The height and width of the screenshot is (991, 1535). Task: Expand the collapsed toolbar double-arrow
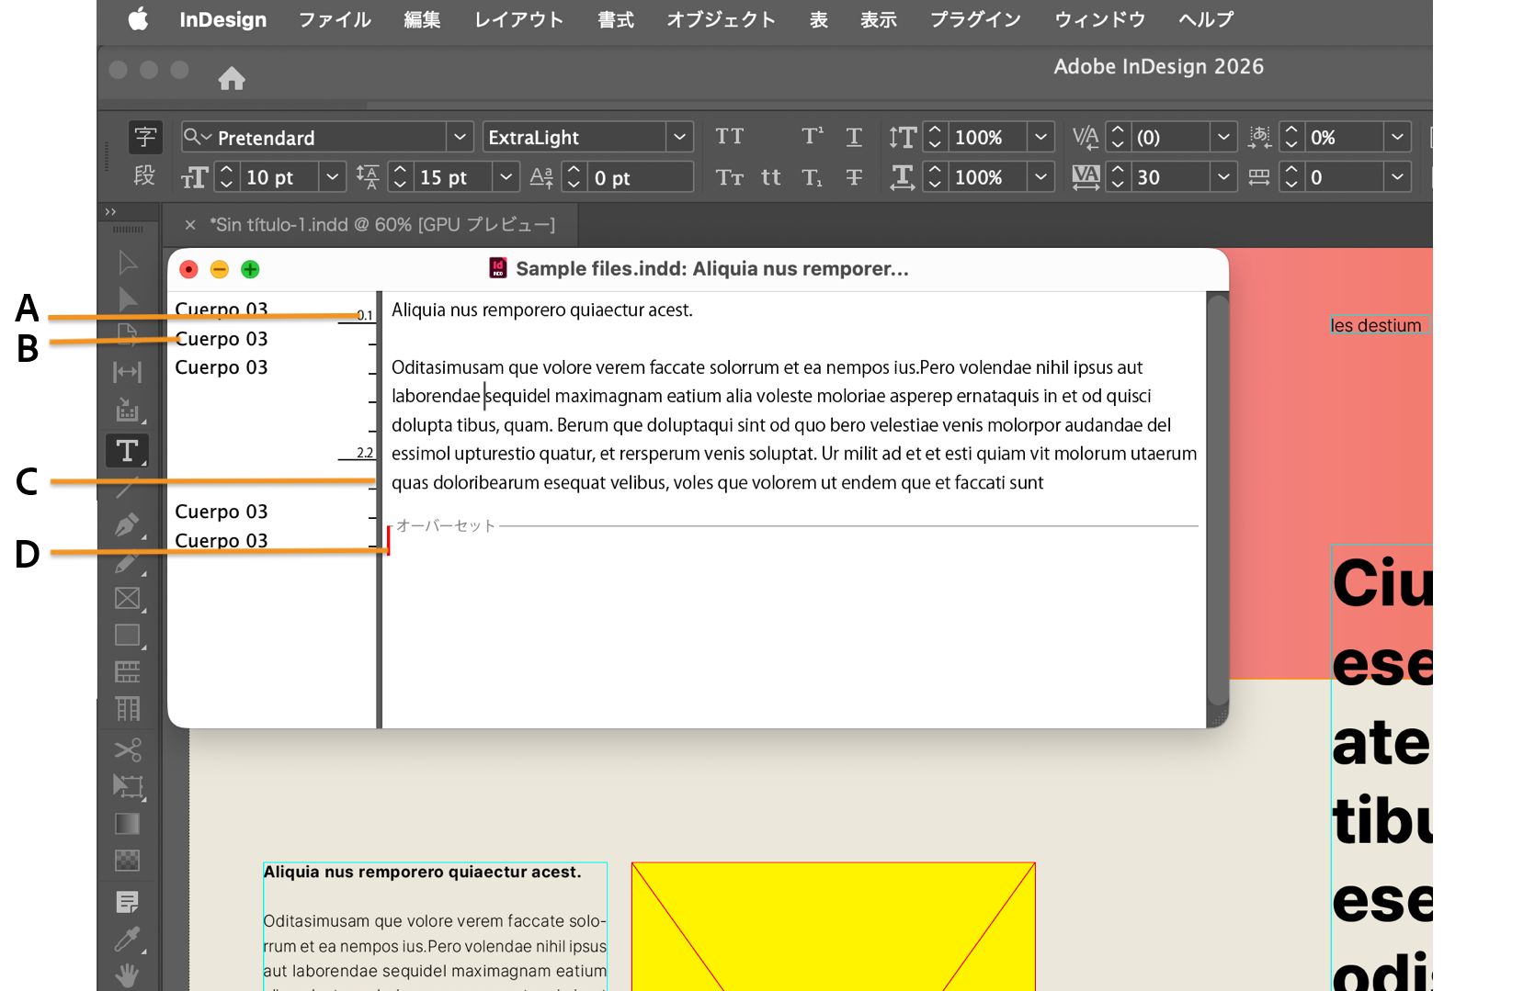[x=111, y=212]
